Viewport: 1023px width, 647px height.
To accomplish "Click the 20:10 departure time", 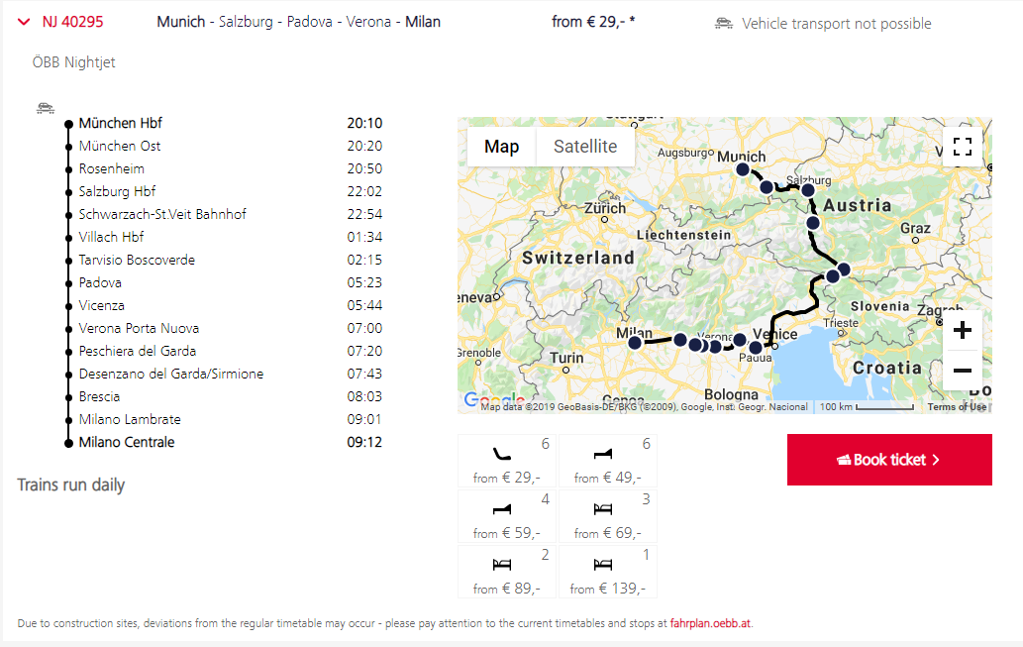I will tap(364, 123).
